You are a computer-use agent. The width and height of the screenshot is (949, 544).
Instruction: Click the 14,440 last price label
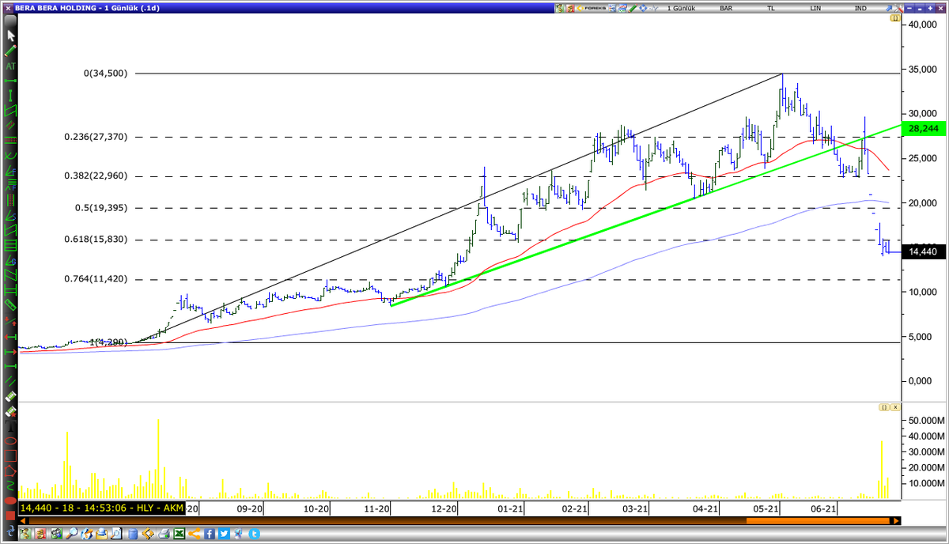[923, 251]
